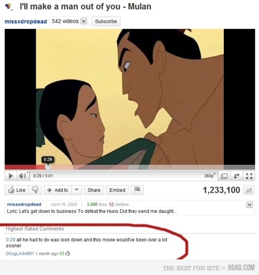Subscribe to missxdropdead channel
Screen dimensions: 259x275
106,21
